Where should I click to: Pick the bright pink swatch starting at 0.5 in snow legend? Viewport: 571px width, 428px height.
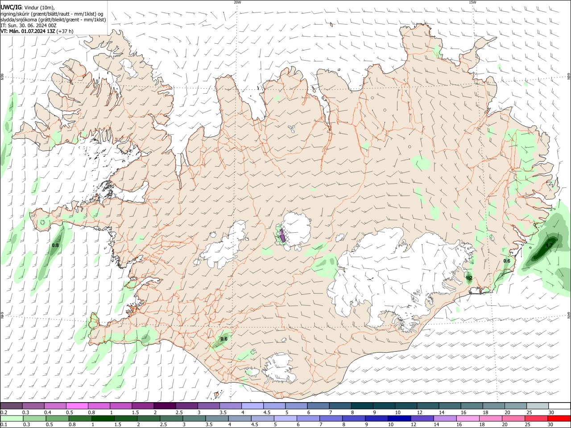(x=77, y=406)
